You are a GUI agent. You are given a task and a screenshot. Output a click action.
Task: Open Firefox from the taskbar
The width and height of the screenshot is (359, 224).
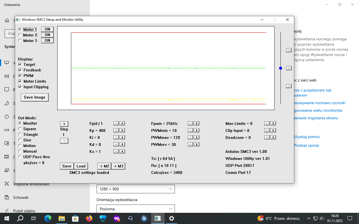click(x=89, y=218)
